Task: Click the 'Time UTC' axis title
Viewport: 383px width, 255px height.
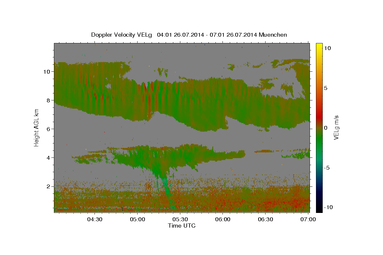Action: click(x=182, y=226)
